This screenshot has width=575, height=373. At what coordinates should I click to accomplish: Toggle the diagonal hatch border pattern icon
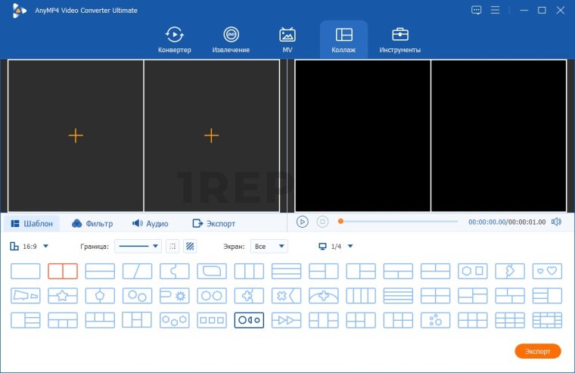tap(190, 246)
